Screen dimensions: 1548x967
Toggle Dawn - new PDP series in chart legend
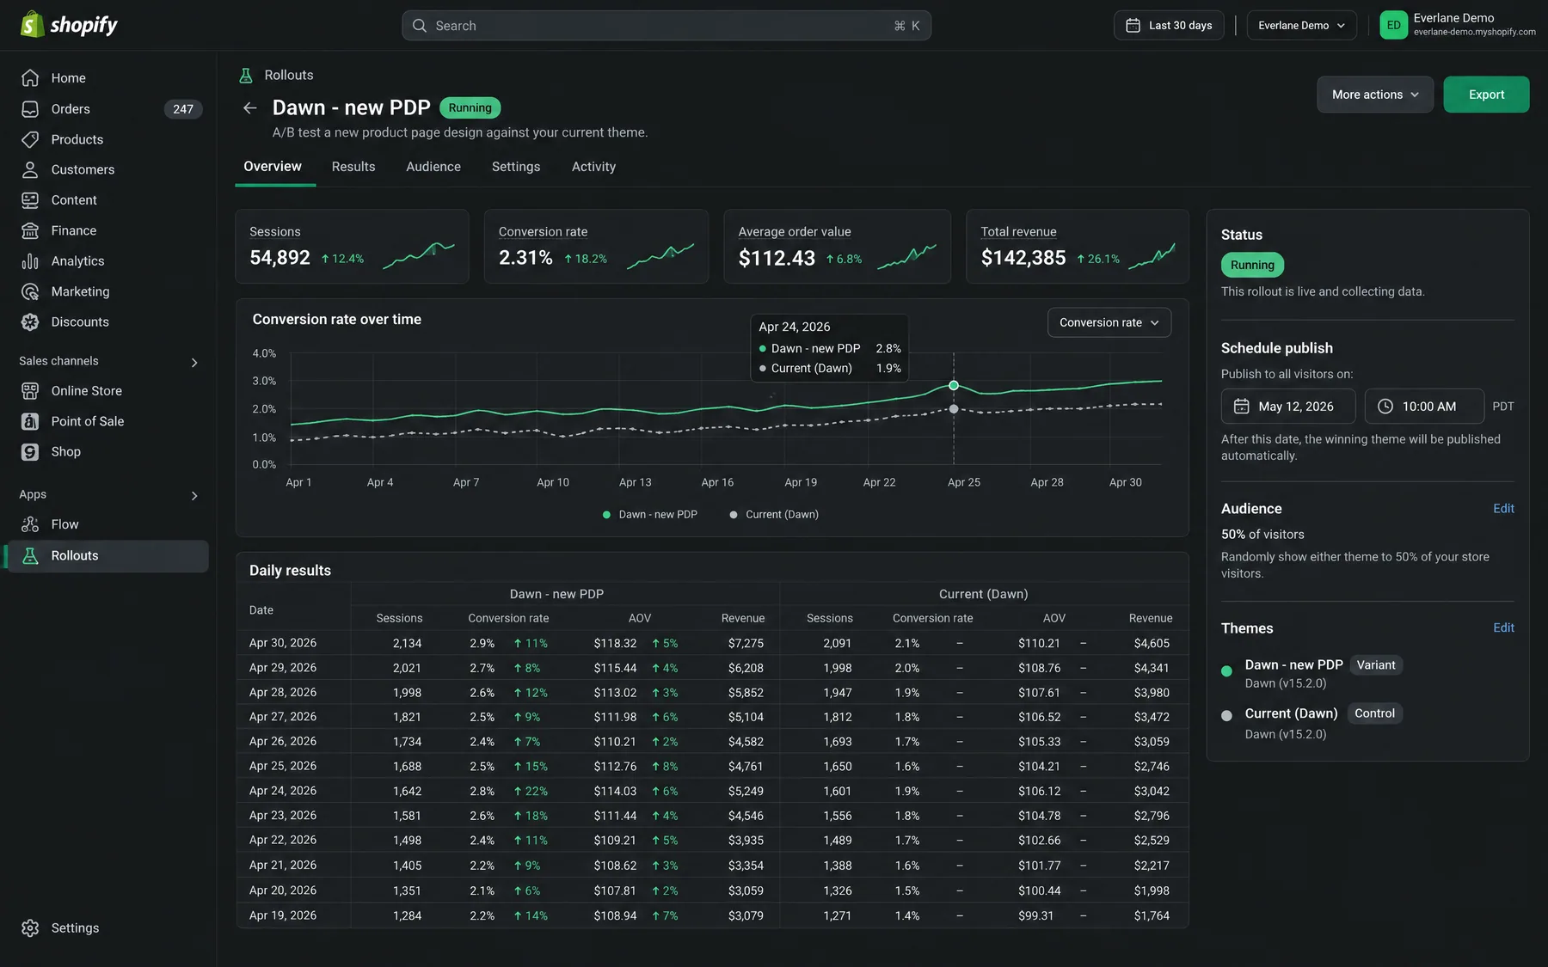click(x=650, y=515)
